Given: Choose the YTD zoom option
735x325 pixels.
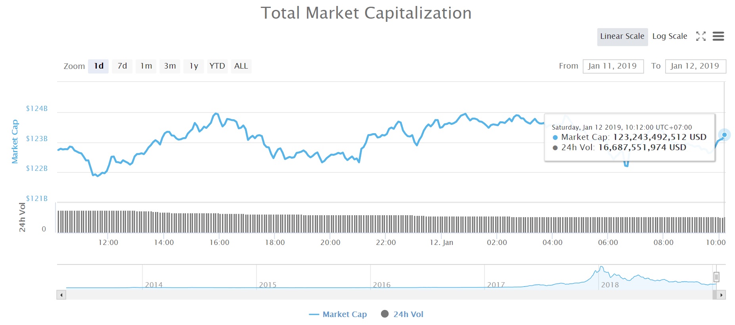Looking at the screenshot, I should point(217,66).
